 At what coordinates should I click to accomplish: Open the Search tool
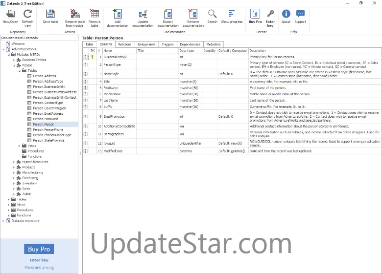coord(212,14)
